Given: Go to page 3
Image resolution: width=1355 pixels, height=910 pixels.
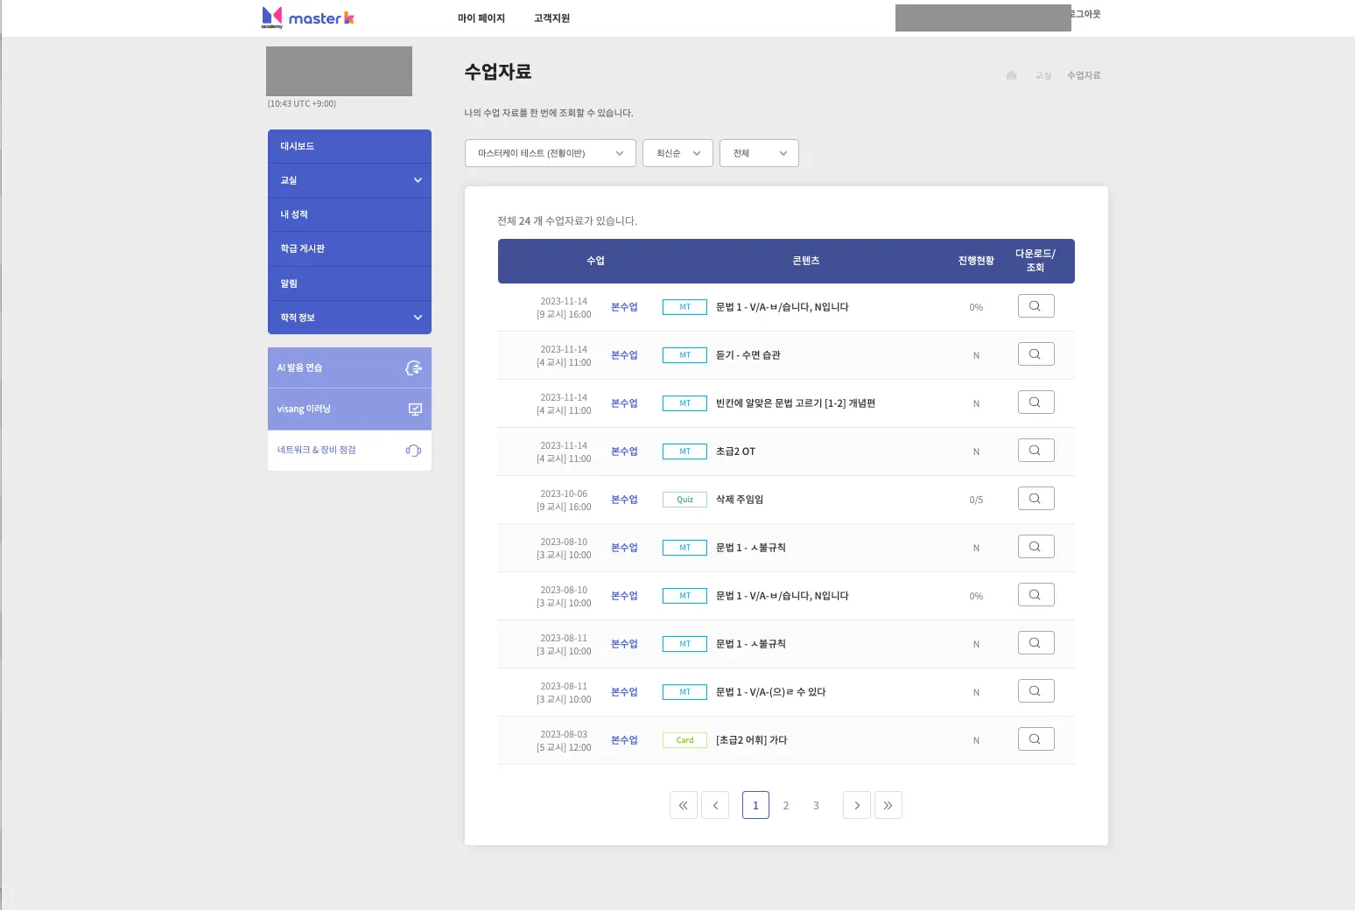Looking at the screenshot, I should pyautogui.click(x=816, y=806).
